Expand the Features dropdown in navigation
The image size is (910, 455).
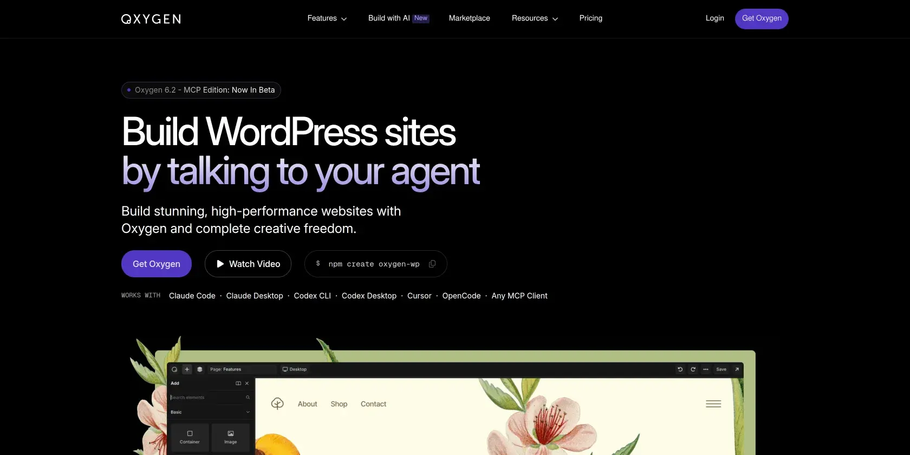[327, 18]
